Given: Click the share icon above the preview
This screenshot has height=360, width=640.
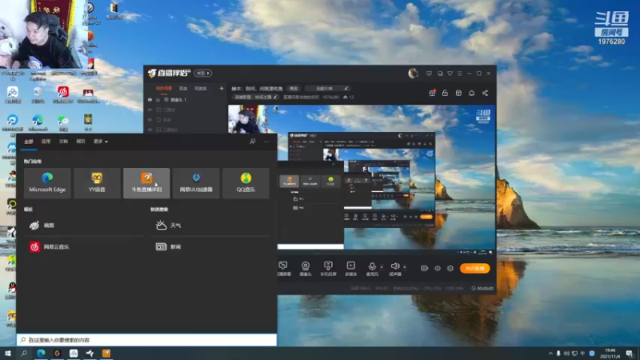Looking at the screenshot, I should click(485, 93).
